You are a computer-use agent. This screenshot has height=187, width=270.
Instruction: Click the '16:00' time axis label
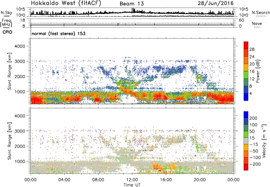[166, 180]
